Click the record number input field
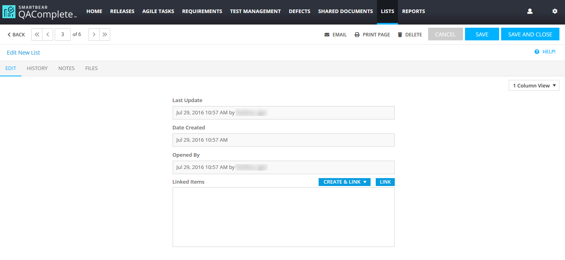Viewport: 565px width, 260px height. coord(63,34)
